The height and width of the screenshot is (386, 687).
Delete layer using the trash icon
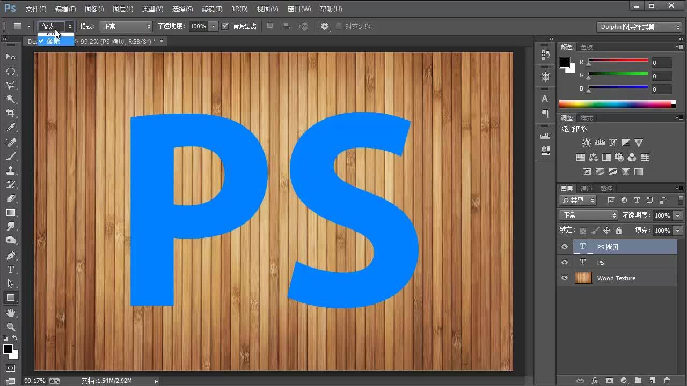pos(667,381)
